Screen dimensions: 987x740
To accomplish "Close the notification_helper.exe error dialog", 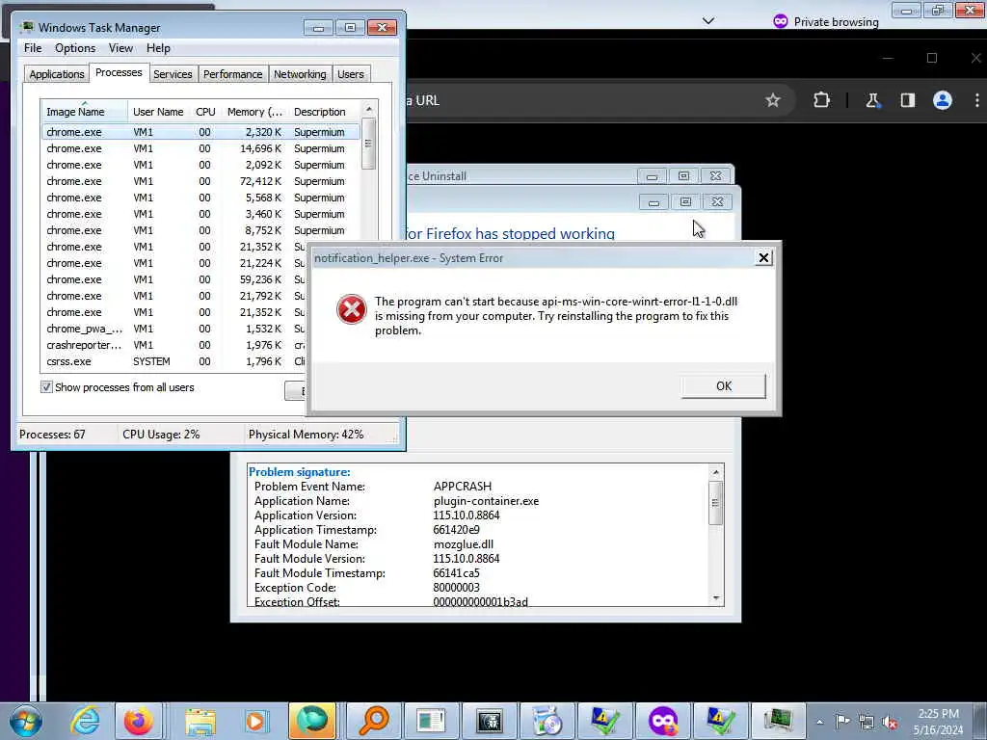I will [763, 257].
